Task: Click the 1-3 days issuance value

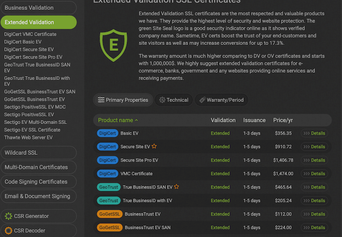Action: point(252,133)
